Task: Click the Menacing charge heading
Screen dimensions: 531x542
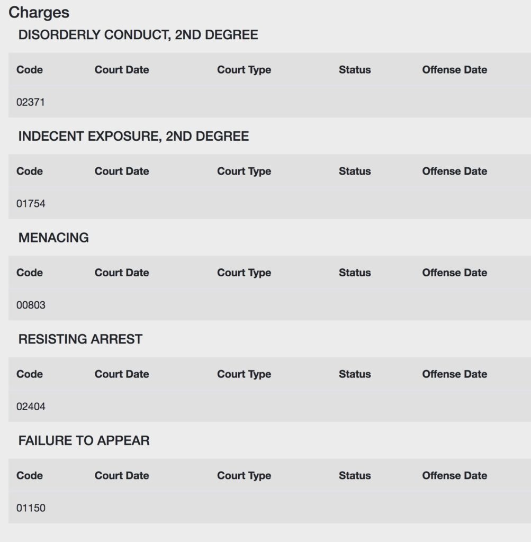Action: point(53,238)
